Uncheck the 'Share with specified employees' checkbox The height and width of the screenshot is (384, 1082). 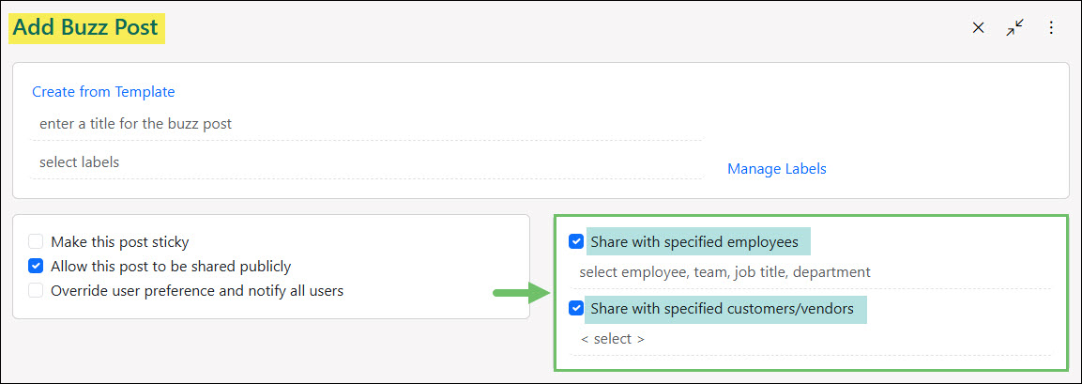pyautogui.click(x=576, y=242)
